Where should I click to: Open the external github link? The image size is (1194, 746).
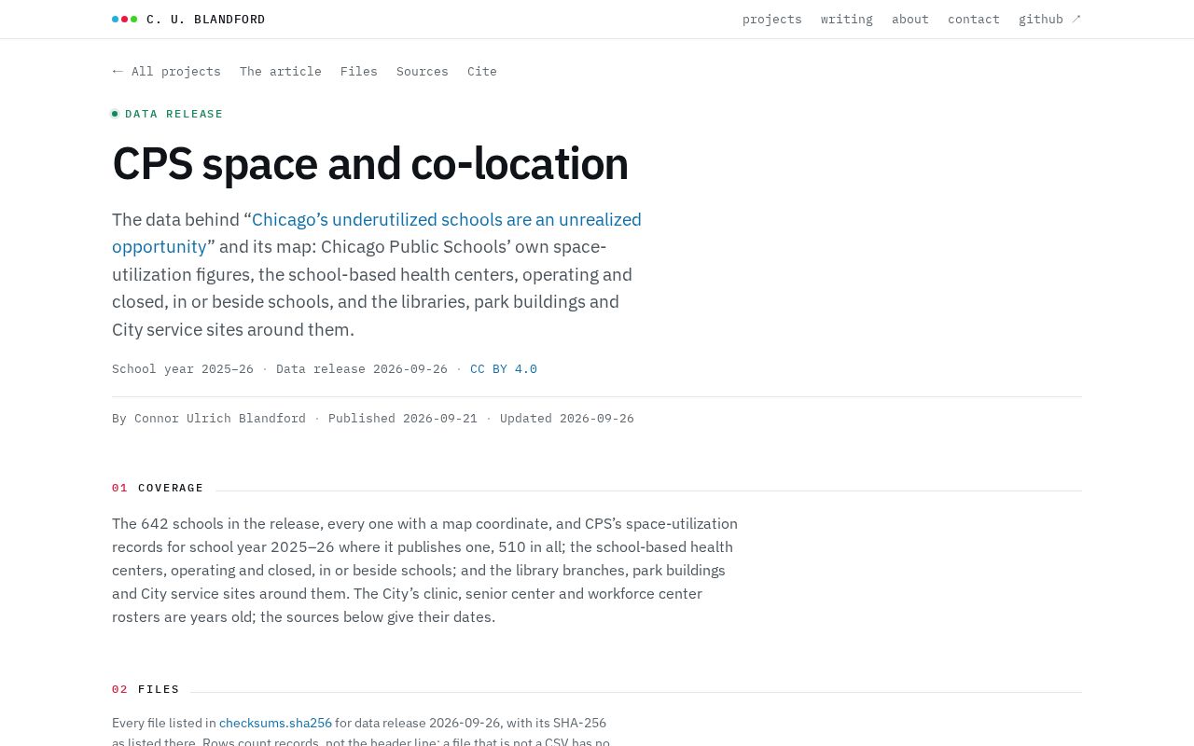1050,19
